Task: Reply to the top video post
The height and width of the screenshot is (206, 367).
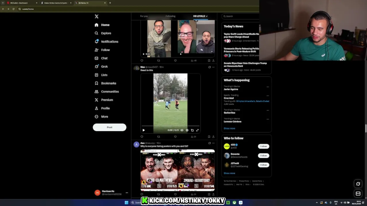Action: coord(142,61)
